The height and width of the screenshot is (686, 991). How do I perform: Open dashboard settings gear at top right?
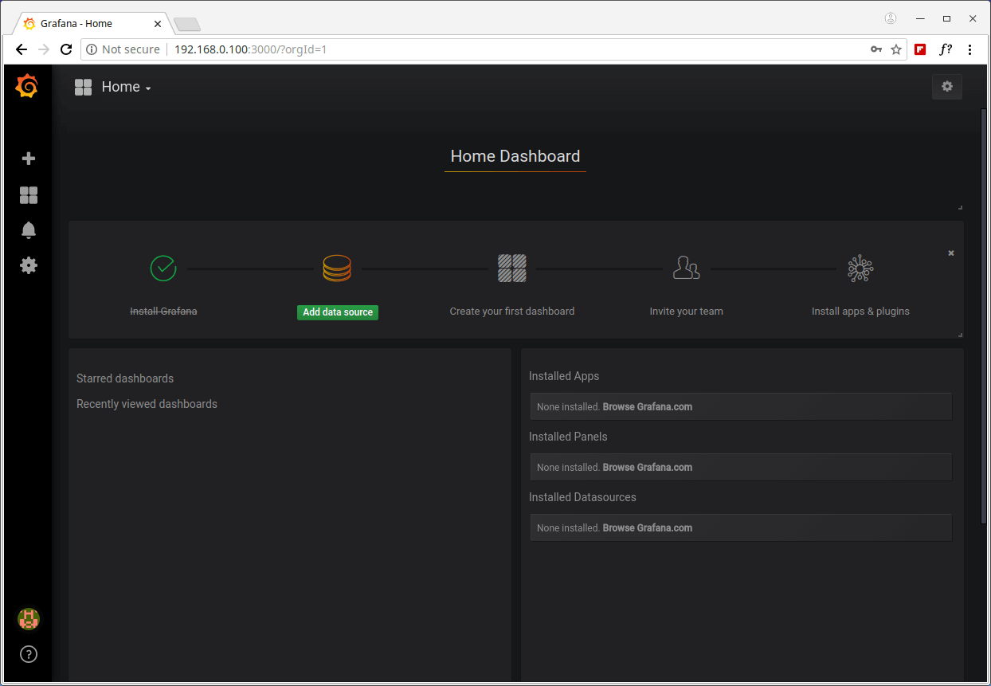pos(946,87)
